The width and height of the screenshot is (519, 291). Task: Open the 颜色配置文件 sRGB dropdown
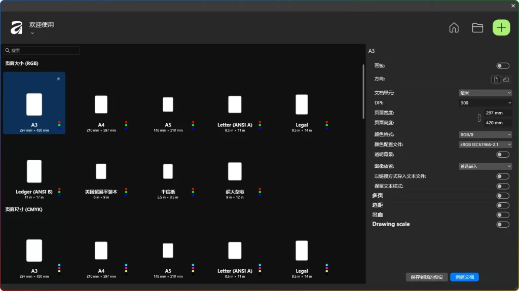[x=485, y=144]
